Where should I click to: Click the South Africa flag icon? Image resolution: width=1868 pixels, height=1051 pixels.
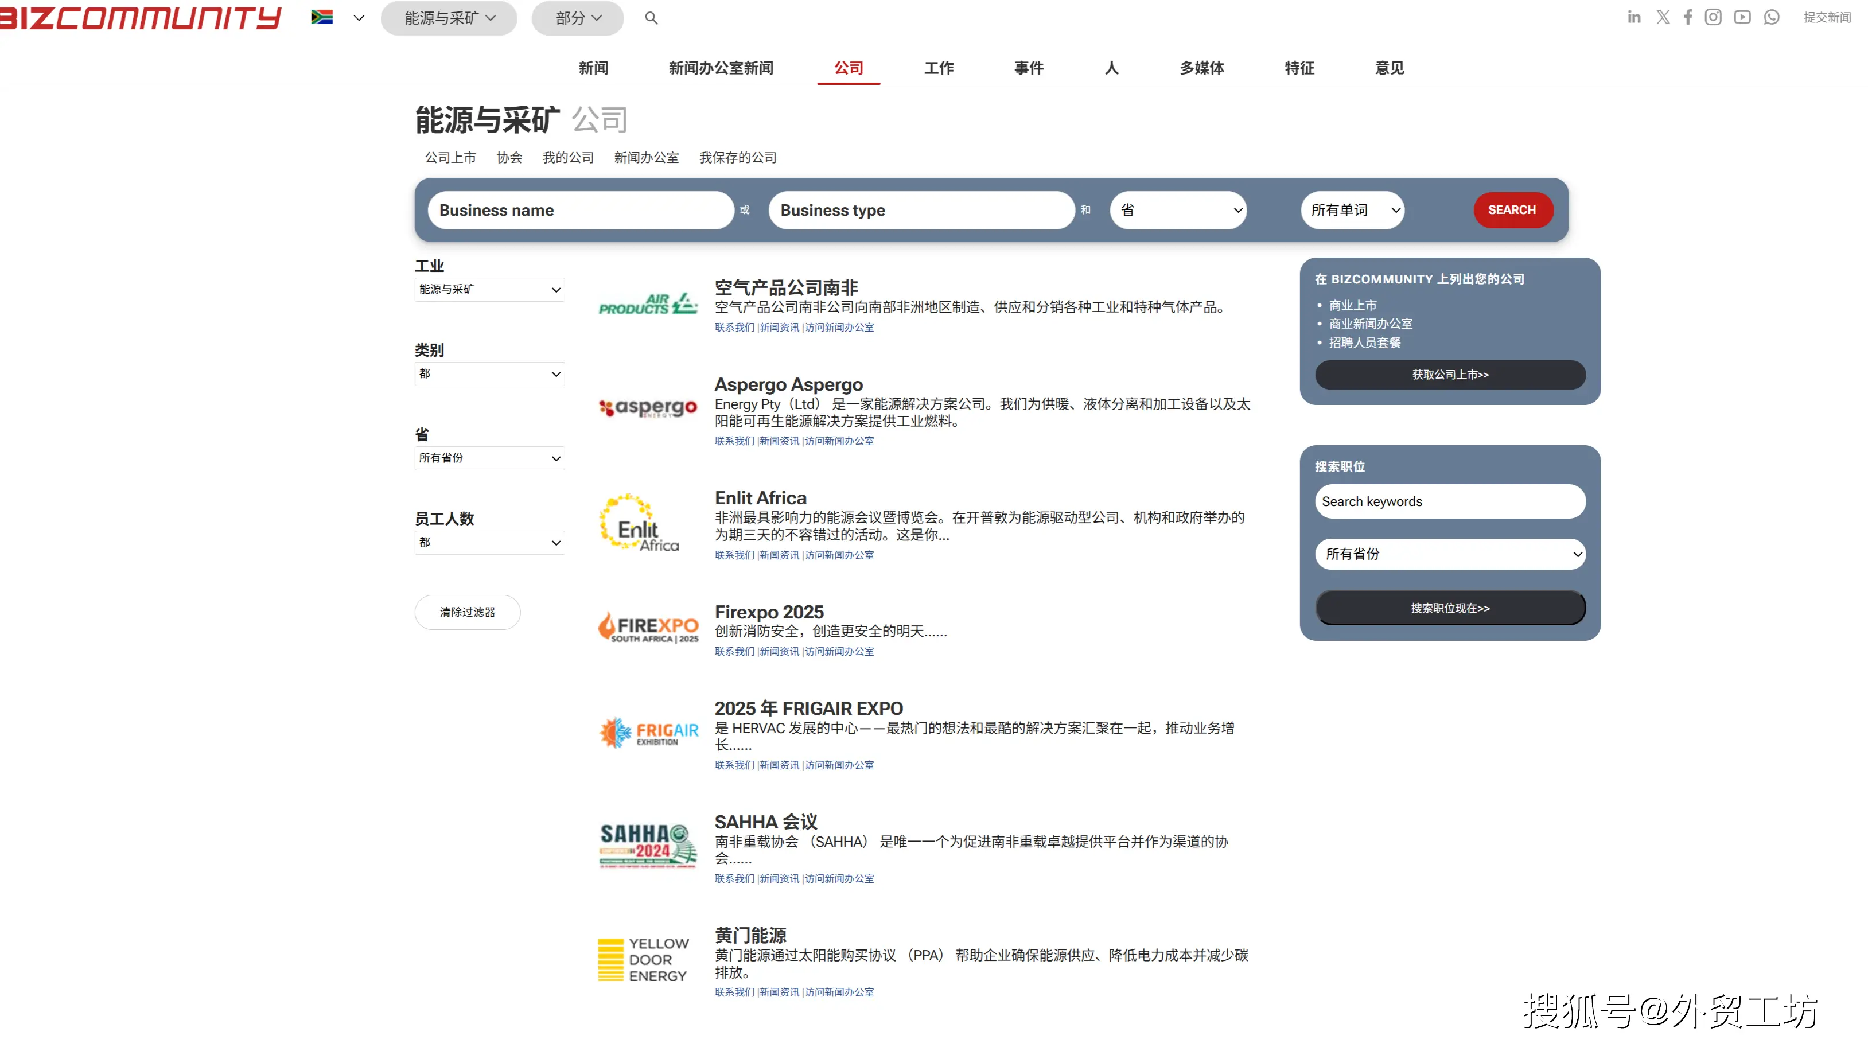[322, 17]
